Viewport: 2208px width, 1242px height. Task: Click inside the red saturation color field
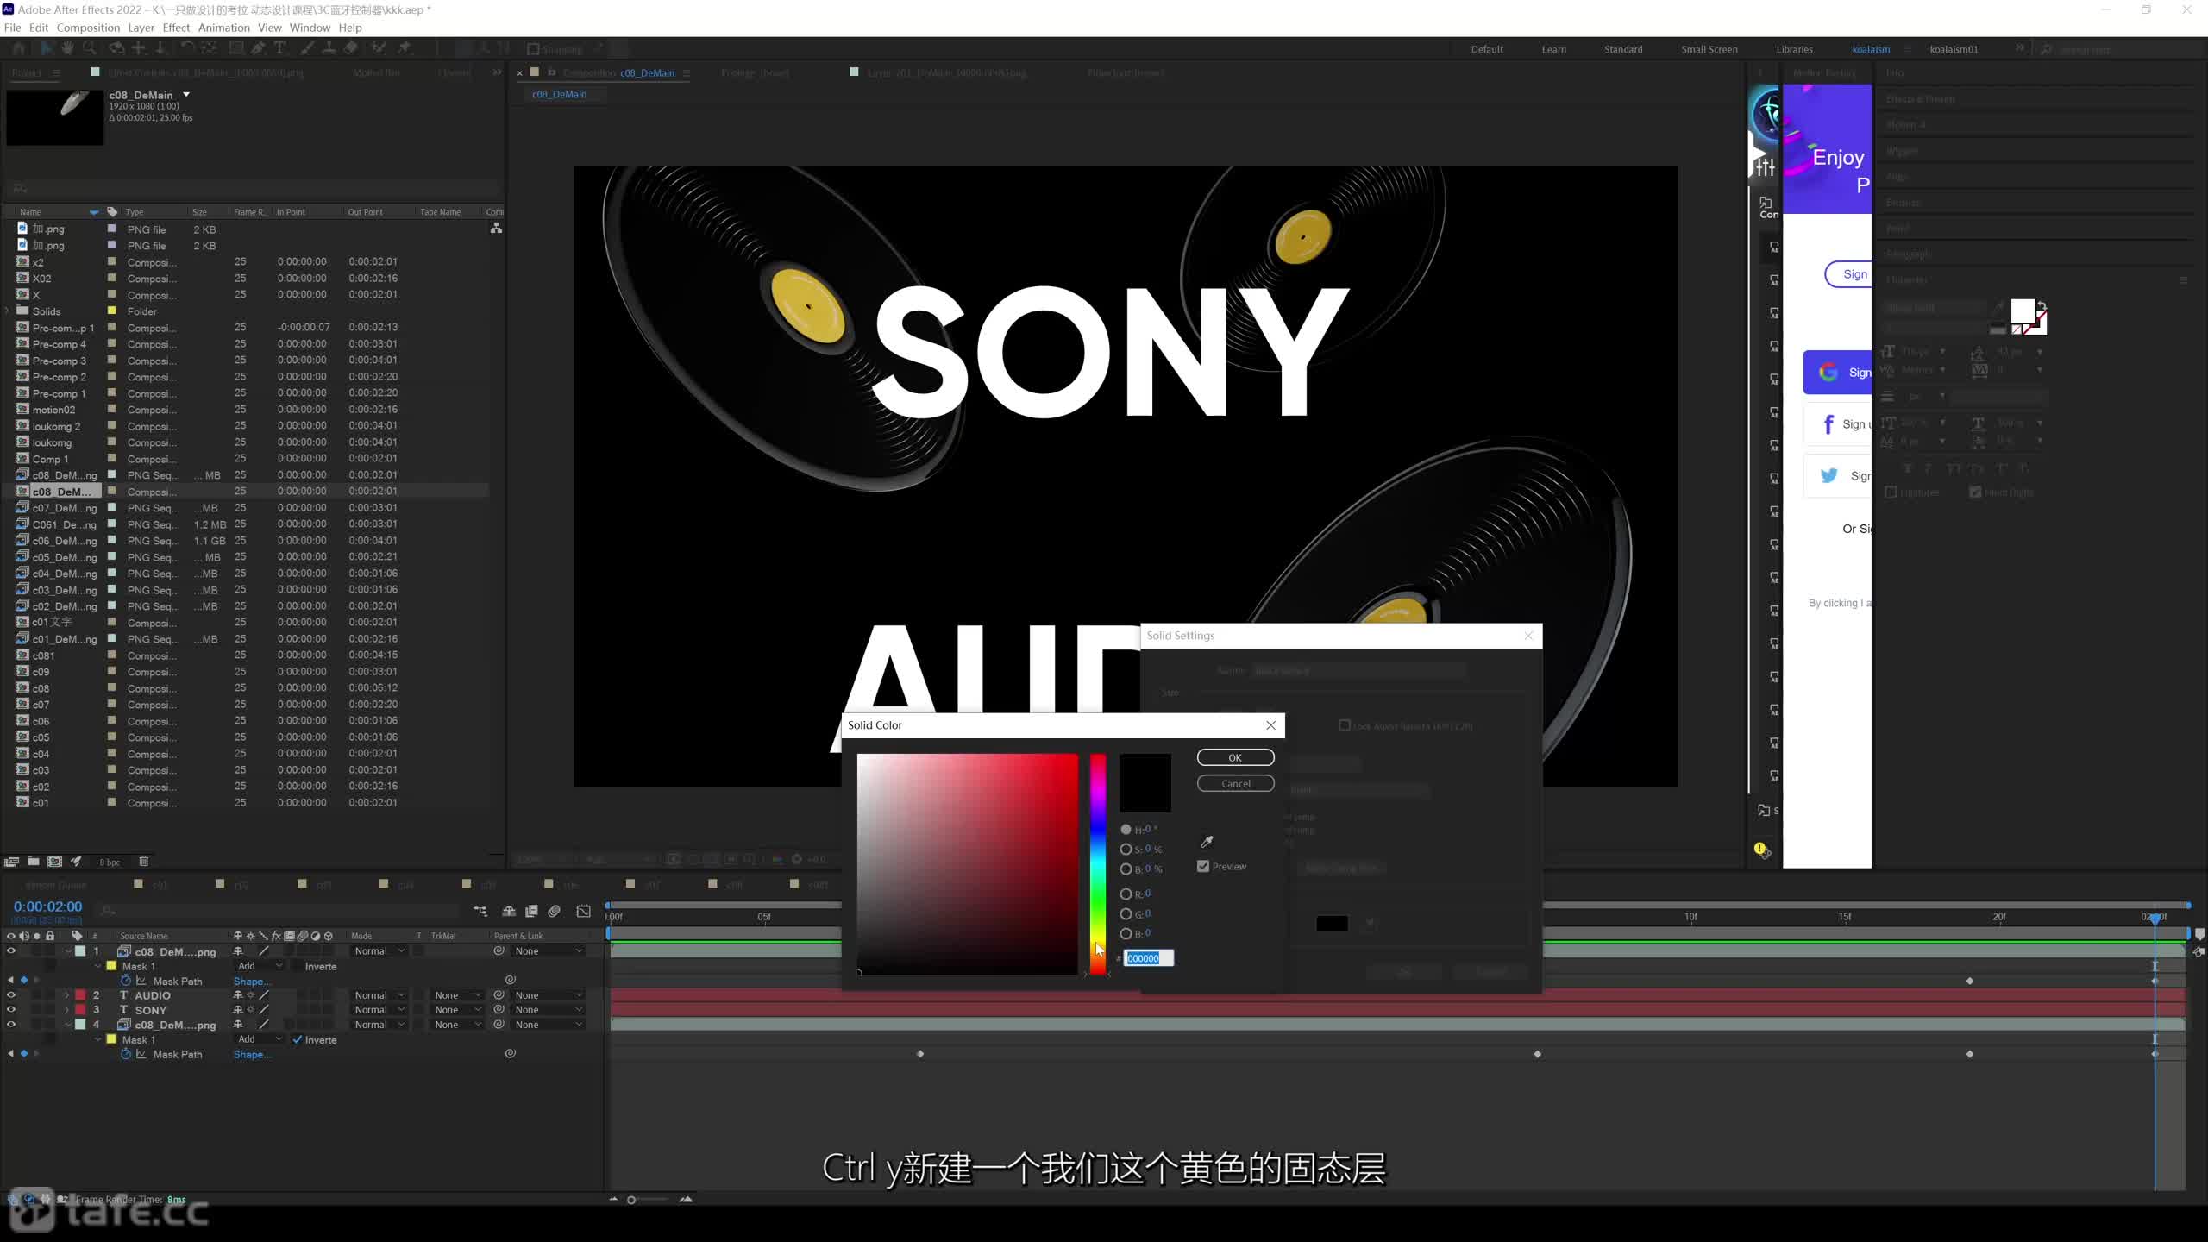pyautogui.click(x=967, y=864)
